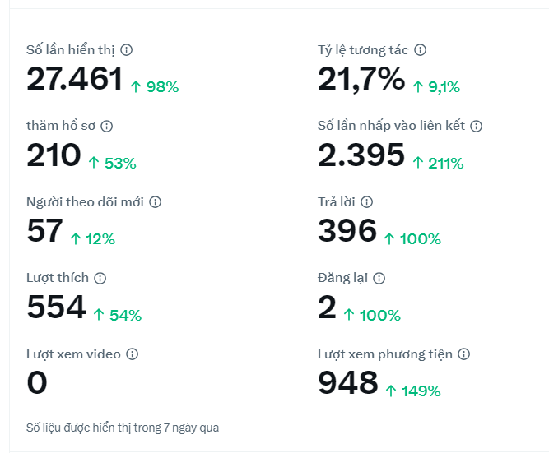Select profile visits value 210
Image resolution: width=549 pixels, height=453 pixels.
pyautogui.click(x=54, y=155)
